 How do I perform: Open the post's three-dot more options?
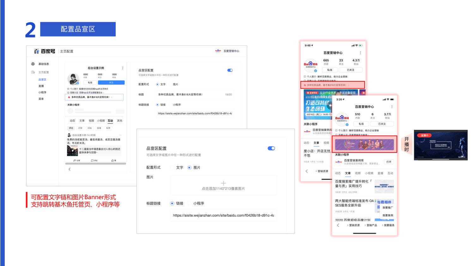pos(120,135)
